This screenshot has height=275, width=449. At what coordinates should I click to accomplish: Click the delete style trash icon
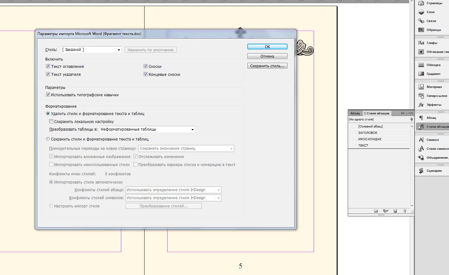405,211
